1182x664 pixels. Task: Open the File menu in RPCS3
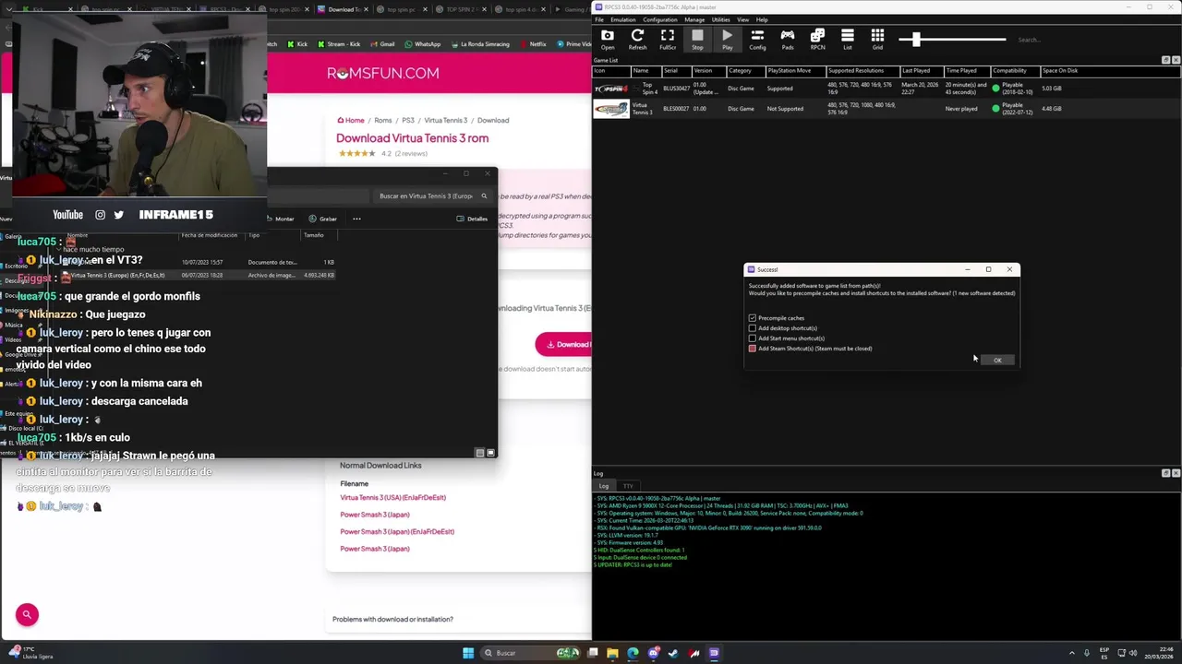(x=599, y=19)
